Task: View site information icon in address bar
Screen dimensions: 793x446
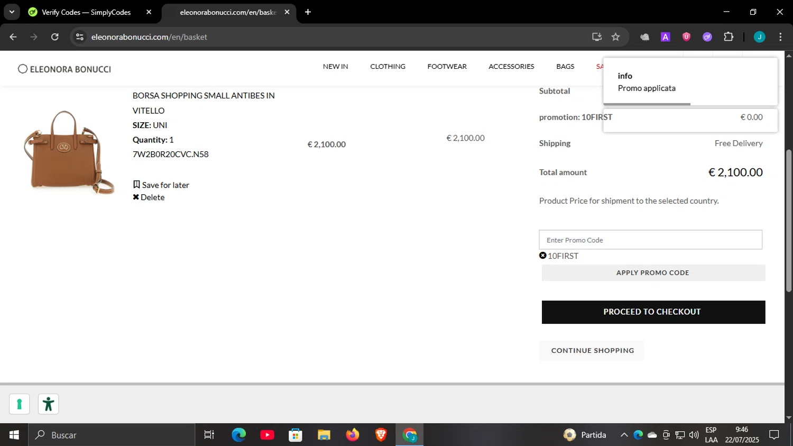Action: tap(80, 37)
